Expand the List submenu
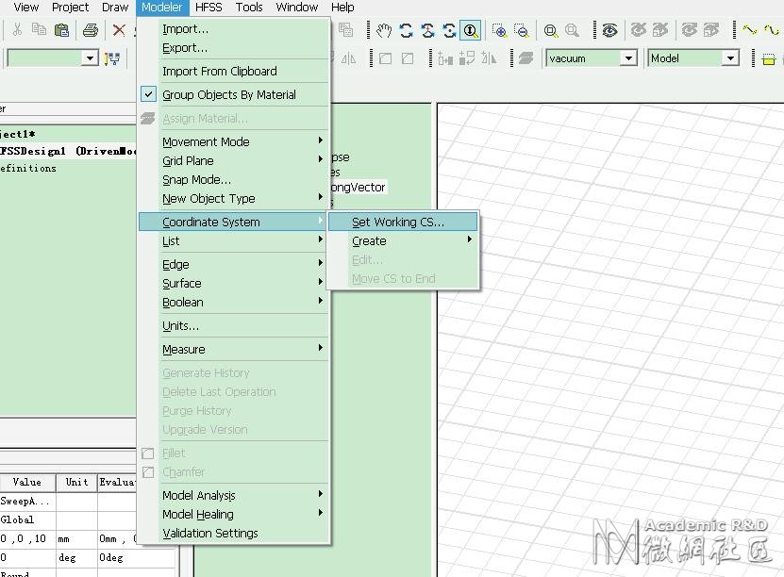This screenshot has width=784, height=577. (x=233, y=240)
